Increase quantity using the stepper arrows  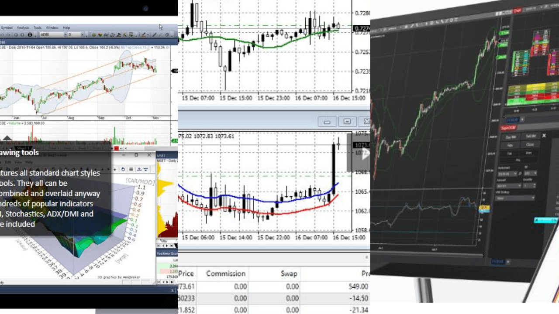coord(534,185)
